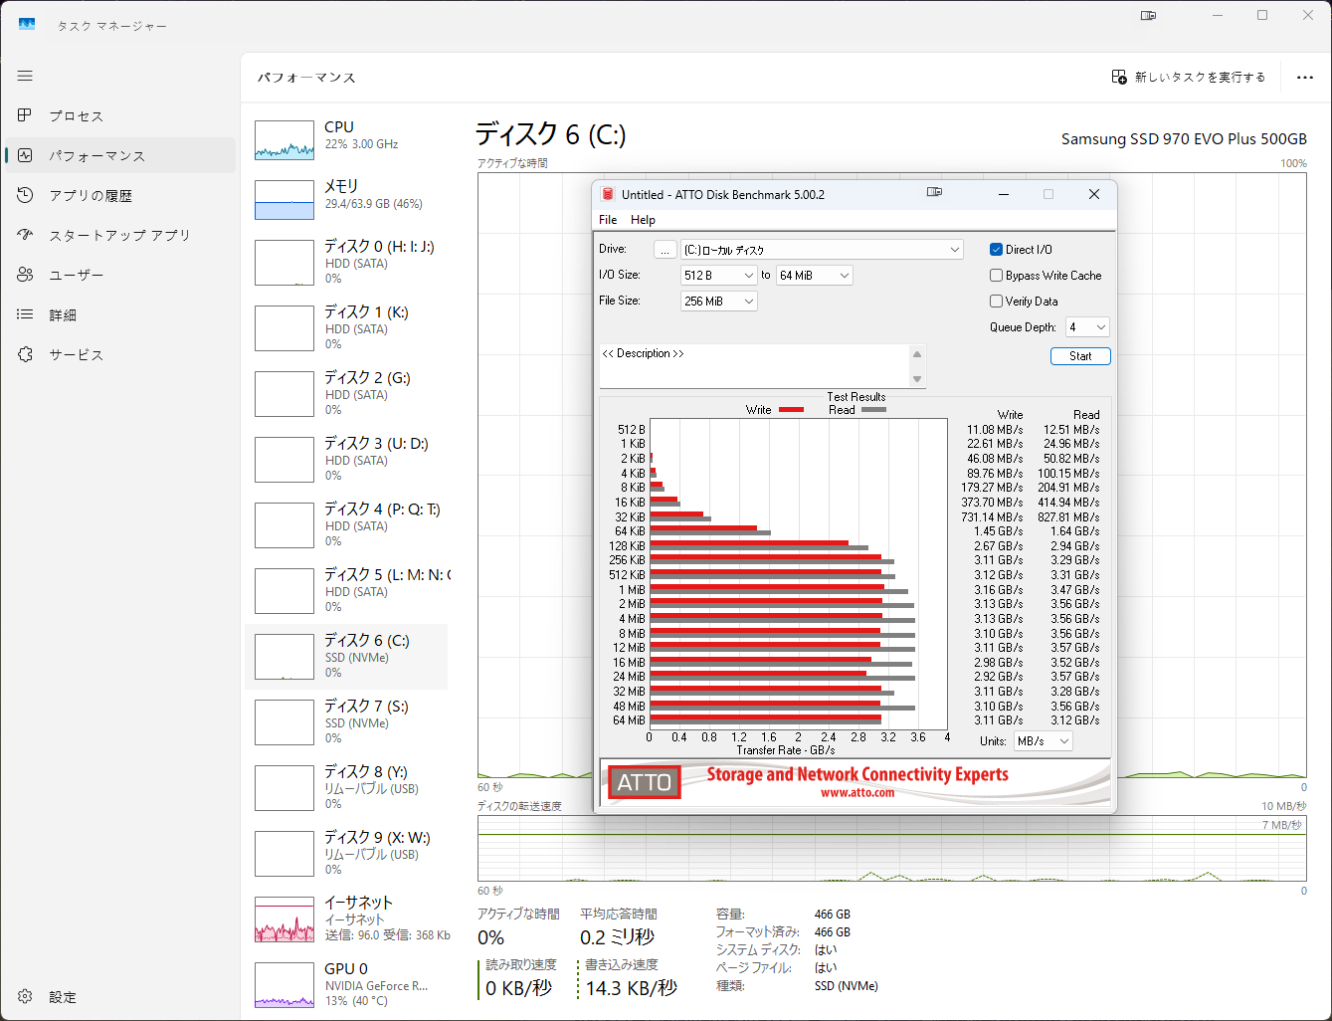
Task: Select ディスク 3 (U: D:) entry
Action: [x=346, y=460]
